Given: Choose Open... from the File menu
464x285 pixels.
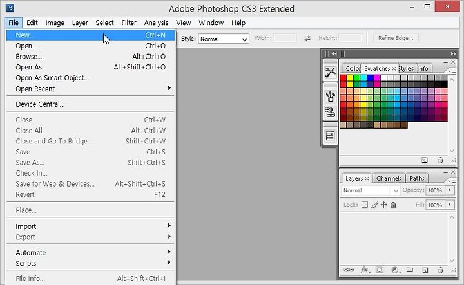Looking at the screenshot, I should [91, 46].
